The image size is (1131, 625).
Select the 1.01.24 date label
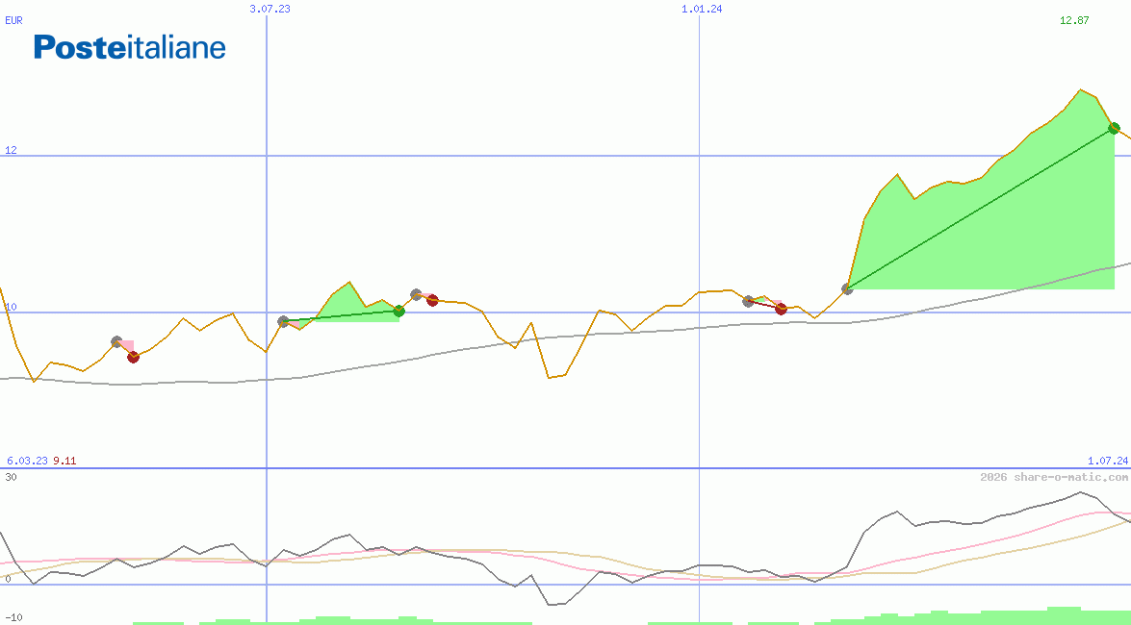[702, 9]
